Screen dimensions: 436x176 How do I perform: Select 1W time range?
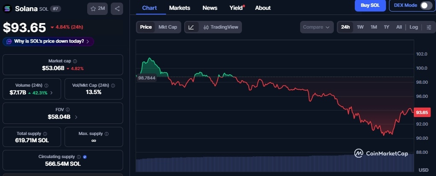(360, 27)
